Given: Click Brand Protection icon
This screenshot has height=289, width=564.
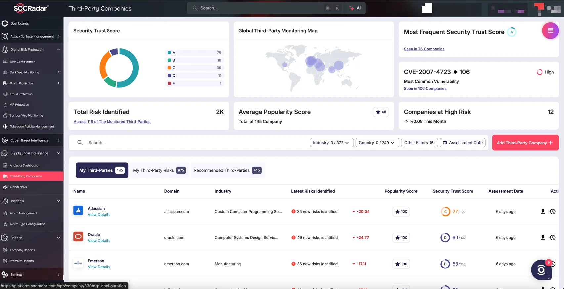Looking at the screenshot, I should [5, 83].
